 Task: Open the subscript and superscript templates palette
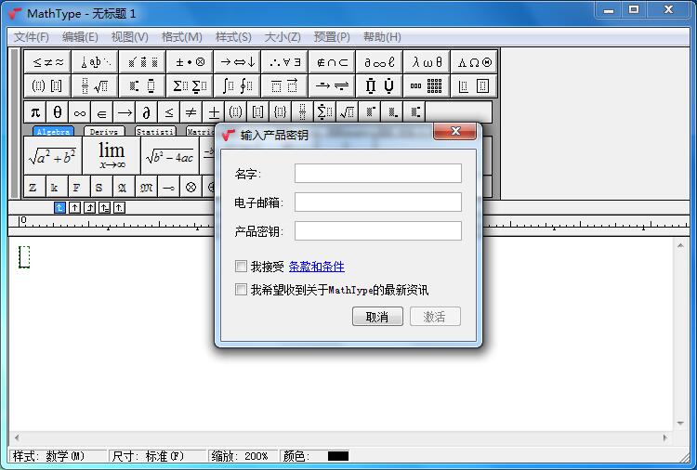coord(143,85)
